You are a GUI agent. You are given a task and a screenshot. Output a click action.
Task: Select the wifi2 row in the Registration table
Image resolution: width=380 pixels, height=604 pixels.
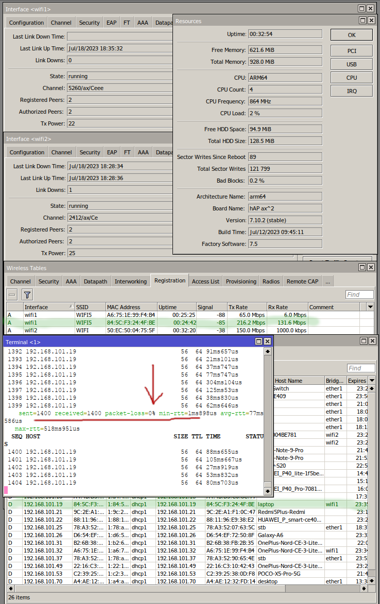[x=154, y=330]
